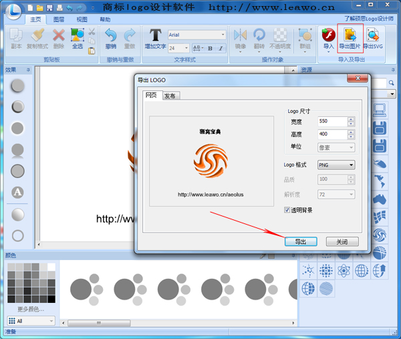Pick the black swatch in color palette
Screen dimensions: 401x339
point(51,299)
